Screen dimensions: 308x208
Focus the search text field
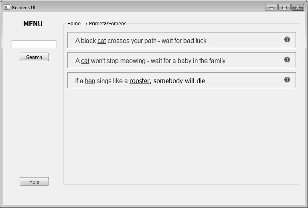(x=34, y=44)
